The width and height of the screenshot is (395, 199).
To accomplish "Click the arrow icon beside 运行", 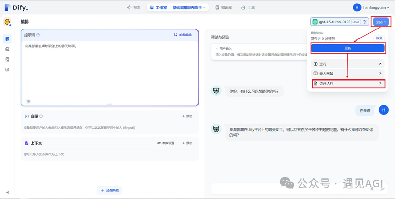I will 380,64.
